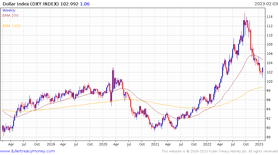Click the 100 price axis label

point(269,81)
